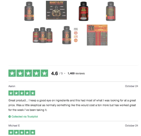Open the bottle with certification badges image

point(70,35)
